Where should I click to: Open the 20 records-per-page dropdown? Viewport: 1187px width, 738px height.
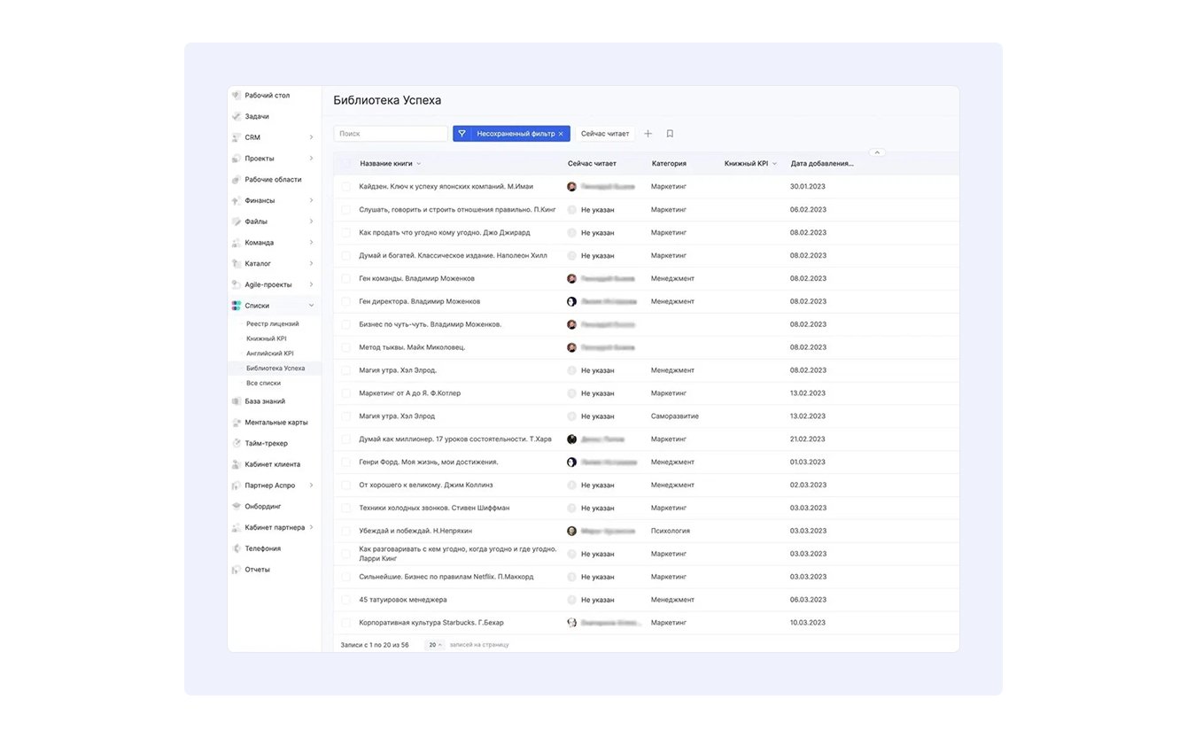coord(434,645)
